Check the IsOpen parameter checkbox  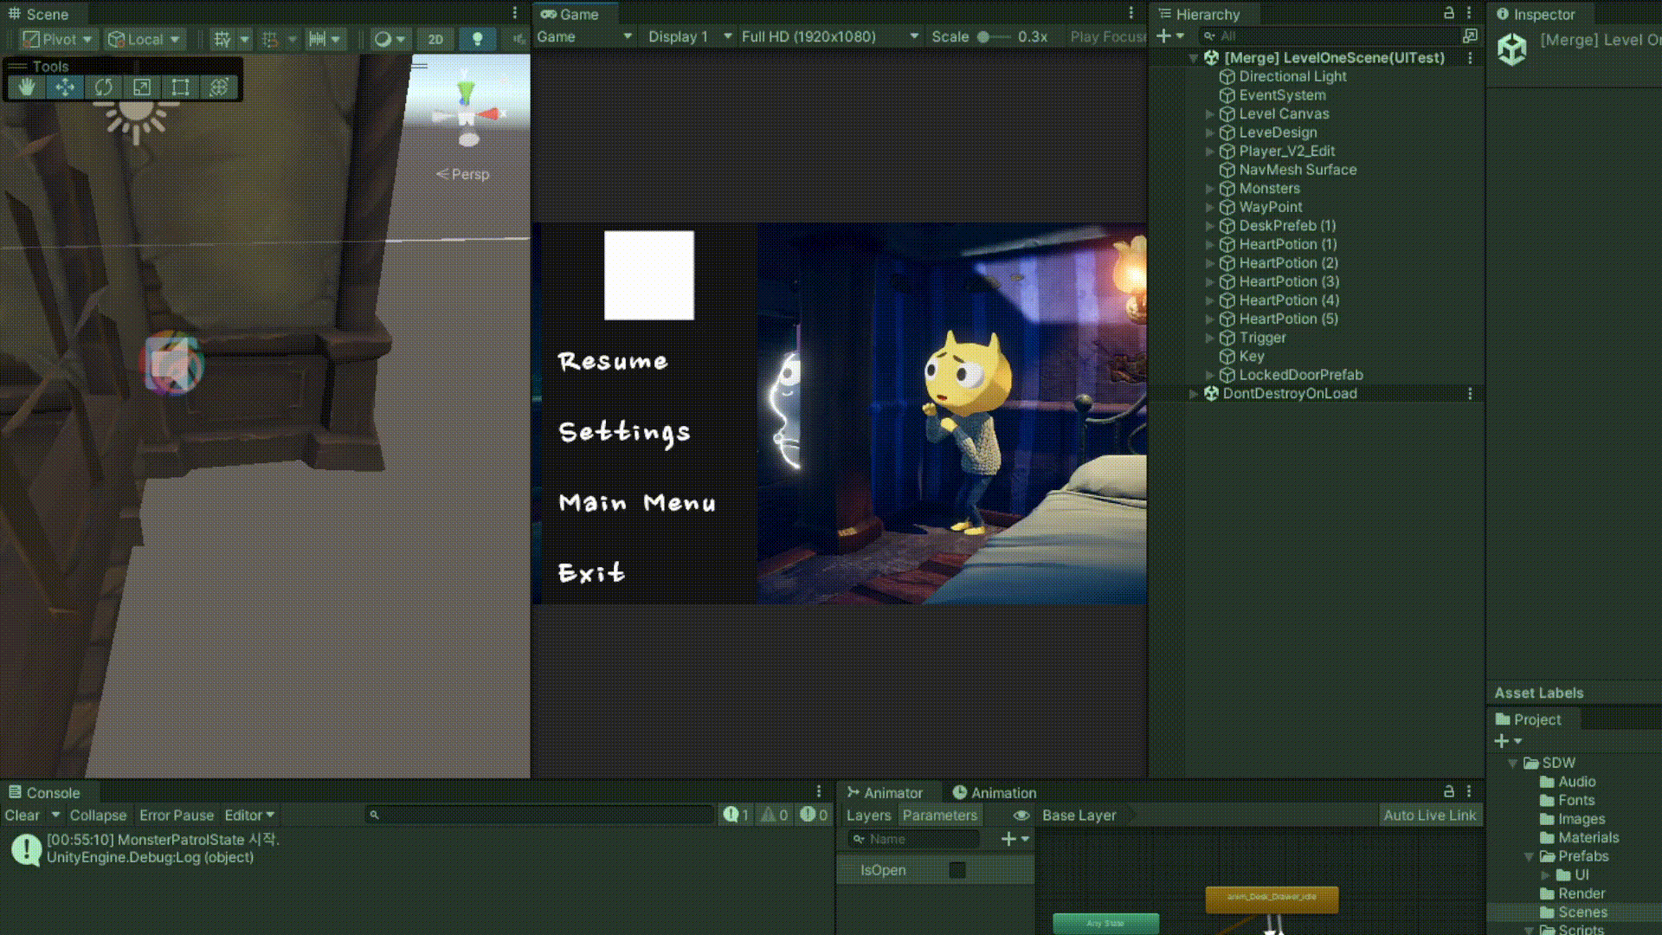tap(957, 870)
